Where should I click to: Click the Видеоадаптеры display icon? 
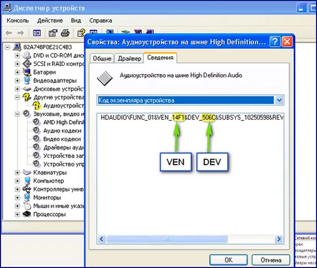pos(27,80)
